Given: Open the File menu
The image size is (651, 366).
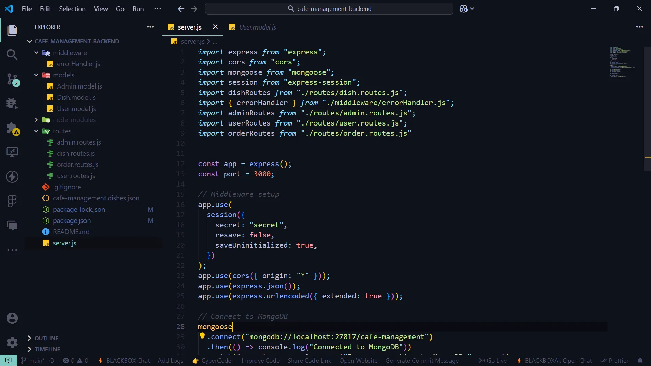Looking at the screenshot, I should point(27,9).
